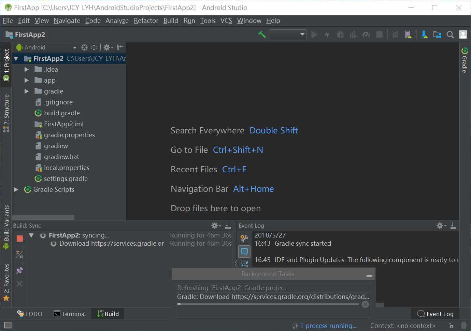The image size is (471, 331).
Task: Click the Profile app gauge icon
Action: click(x=366, y=34)
